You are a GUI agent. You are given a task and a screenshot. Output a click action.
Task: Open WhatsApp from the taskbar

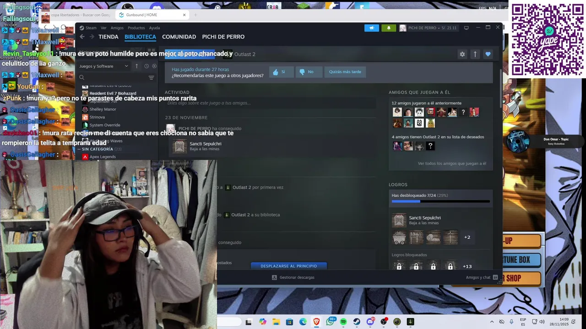[x=330, y=322]
